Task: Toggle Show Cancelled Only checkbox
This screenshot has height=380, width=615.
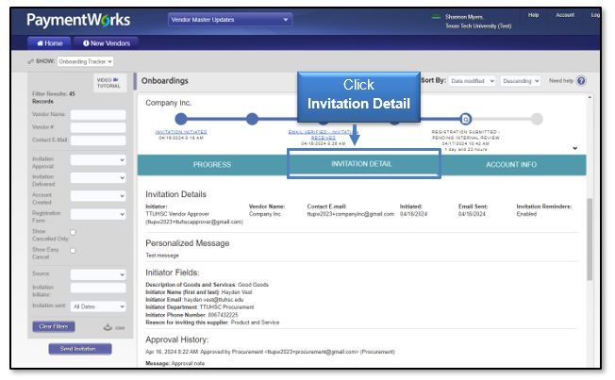Action: pos(73,232)
